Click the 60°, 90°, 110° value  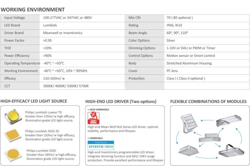pyautogui.click(x=177, y=33)
